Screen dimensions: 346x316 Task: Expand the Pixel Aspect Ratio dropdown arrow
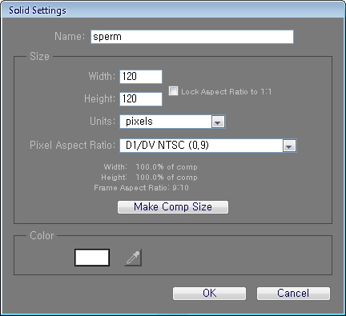tap(289, 146)
